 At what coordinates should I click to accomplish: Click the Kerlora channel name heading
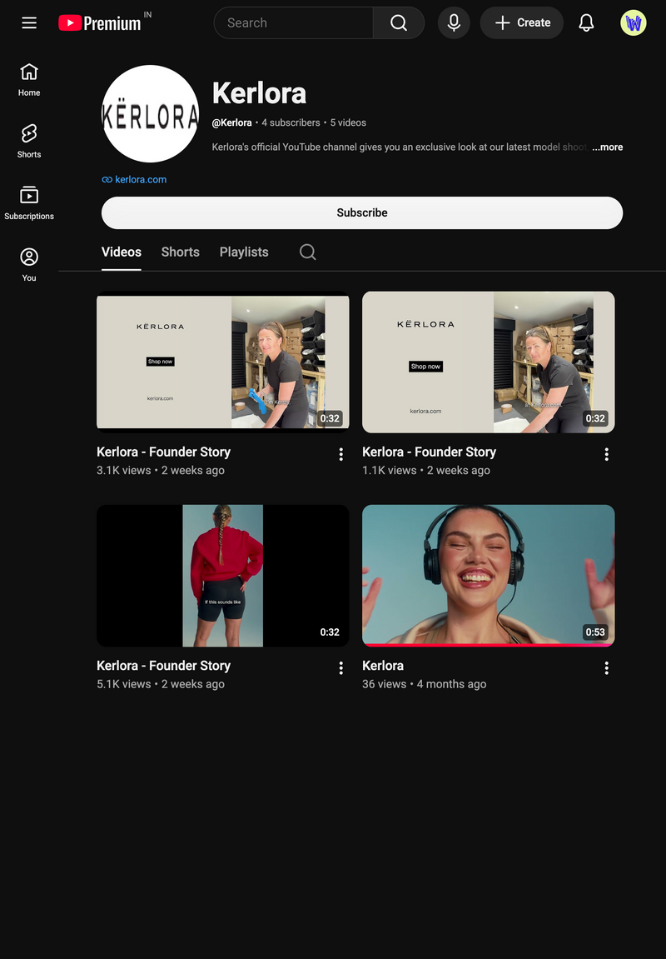pyautogui.click(x=259, y=93)
